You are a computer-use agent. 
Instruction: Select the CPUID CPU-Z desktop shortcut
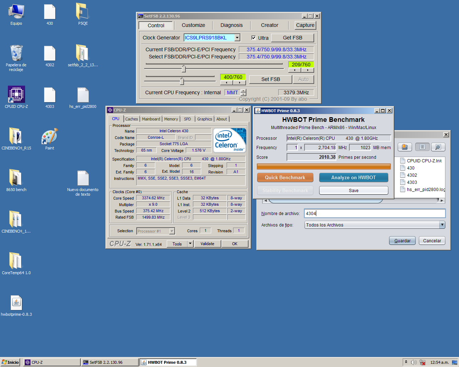(x=16, y=97)
